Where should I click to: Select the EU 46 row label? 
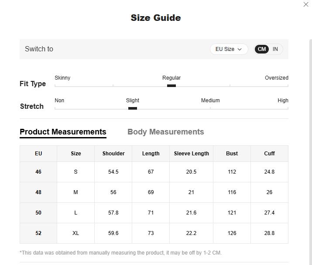[38, 172]
